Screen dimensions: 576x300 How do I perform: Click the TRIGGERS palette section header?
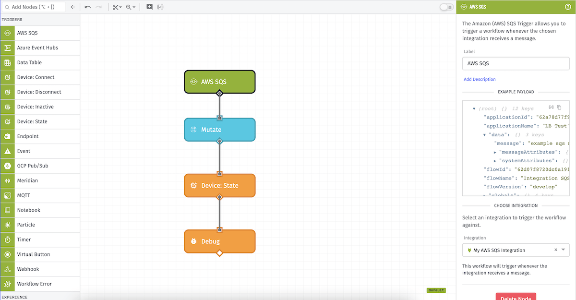40,20
